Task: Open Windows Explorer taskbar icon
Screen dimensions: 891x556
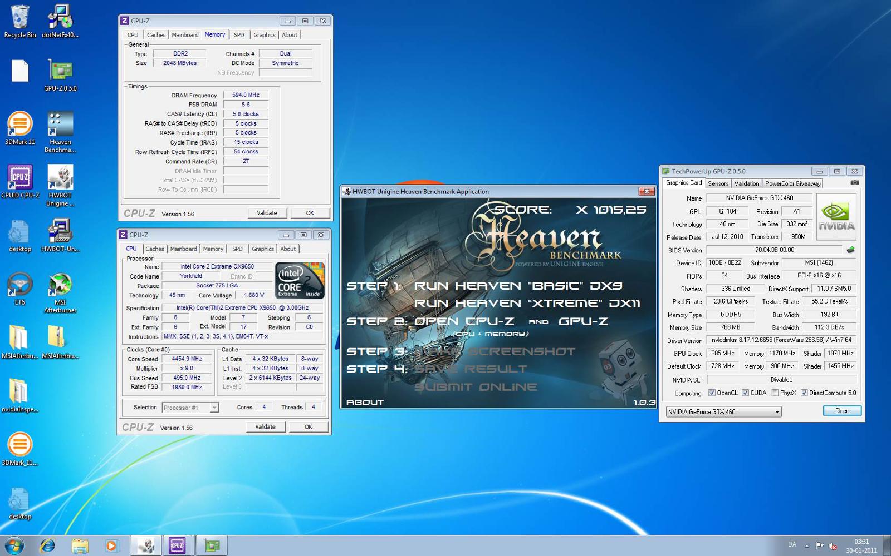Action: [80, 545]
